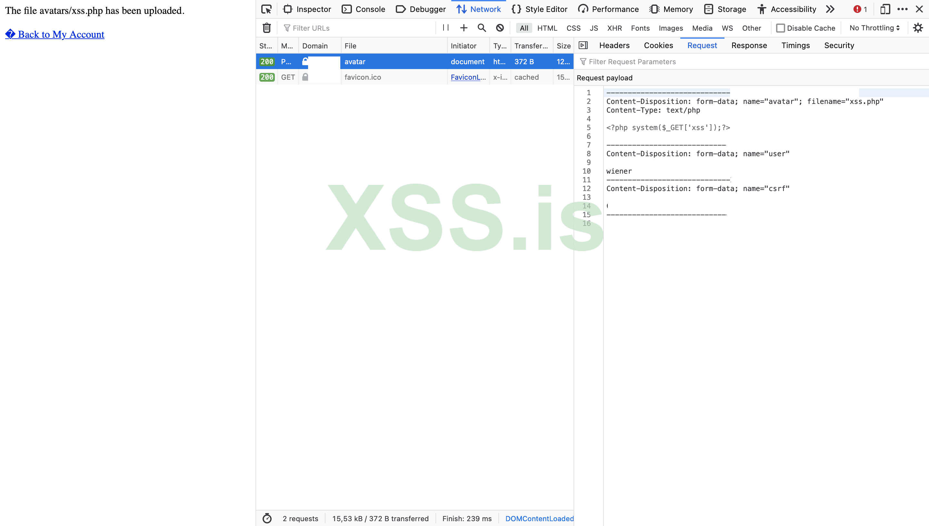The width and height of the screenshot is (929, 526).
Task: Expand hidden DevTools panels chevron
Action: (830, 9)
